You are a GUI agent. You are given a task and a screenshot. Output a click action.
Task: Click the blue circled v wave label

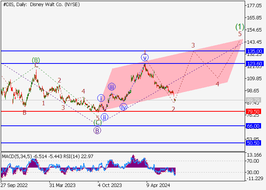(x=145, y=58)
